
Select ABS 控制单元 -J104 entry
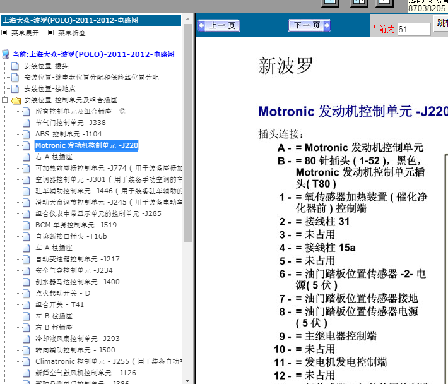pos(69,134)
